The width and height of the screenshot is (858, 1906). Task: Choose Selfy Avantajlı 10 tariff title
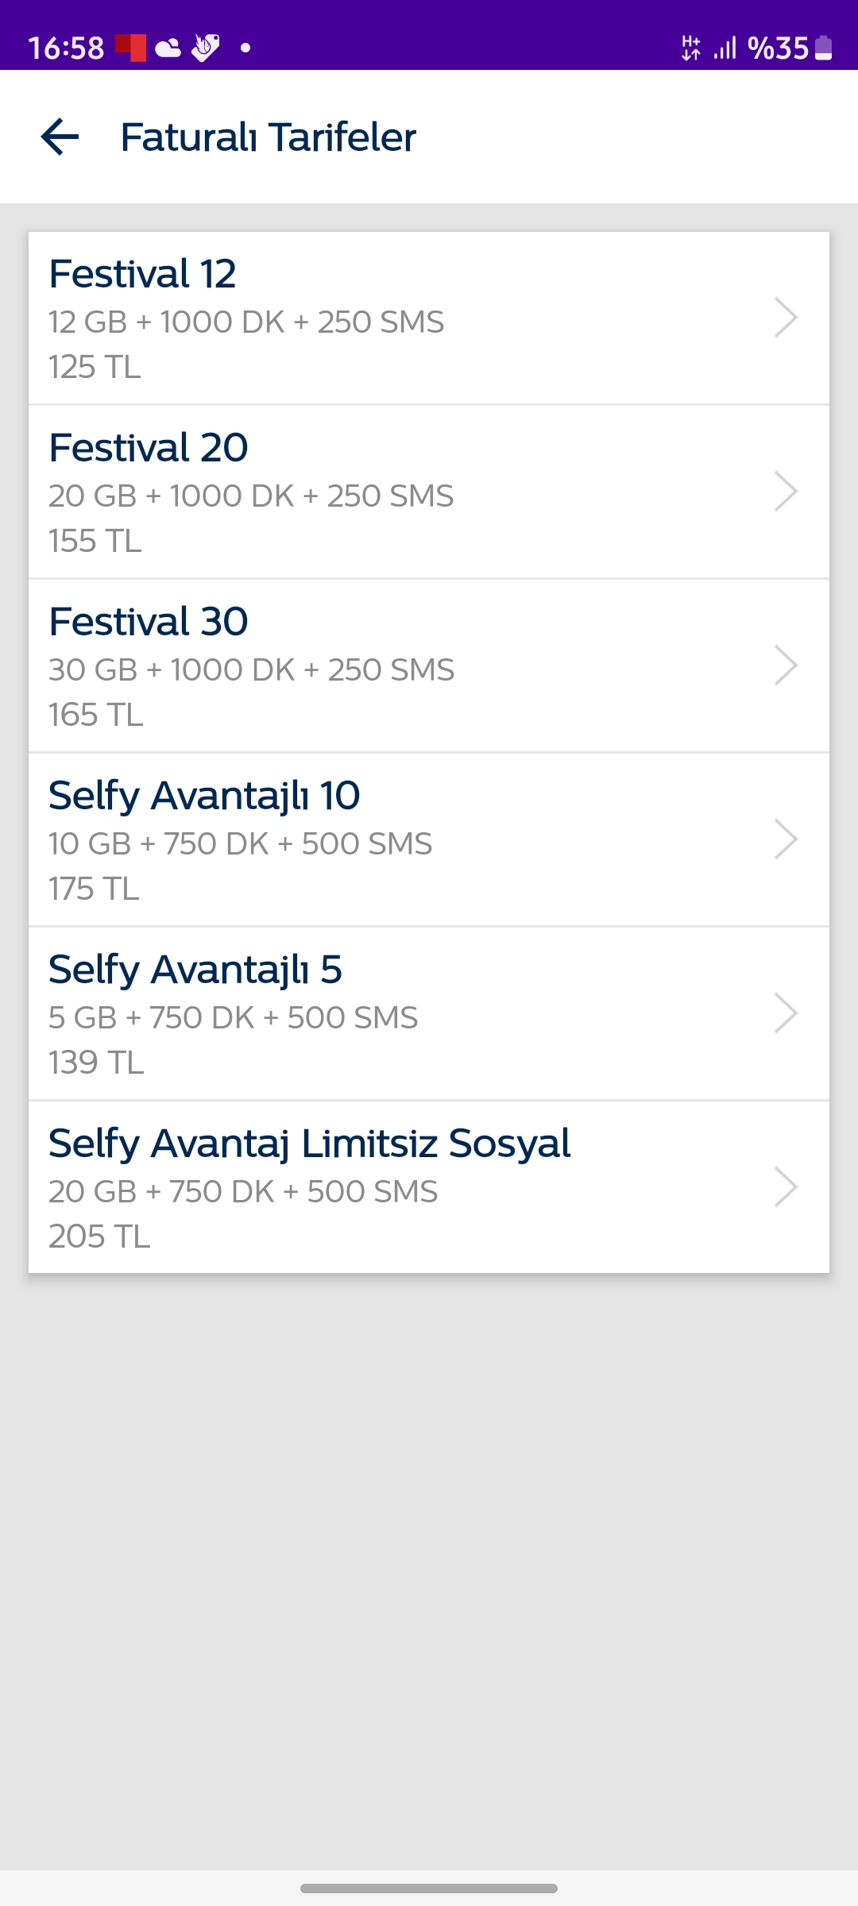(204, 796)
